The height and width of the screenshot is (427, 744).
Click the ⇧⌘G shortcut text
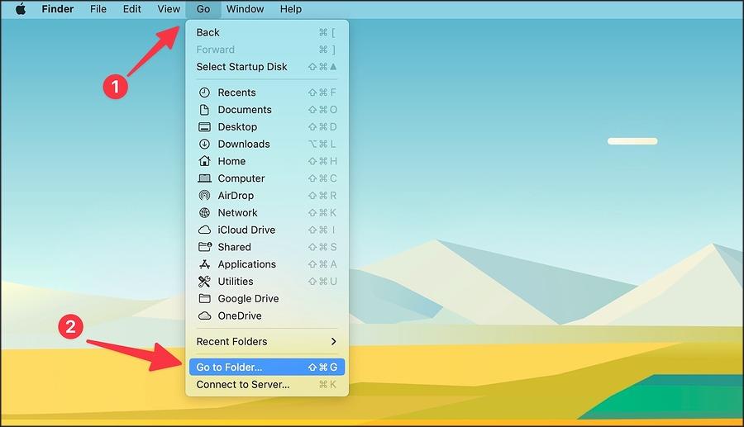pos(322,368)
